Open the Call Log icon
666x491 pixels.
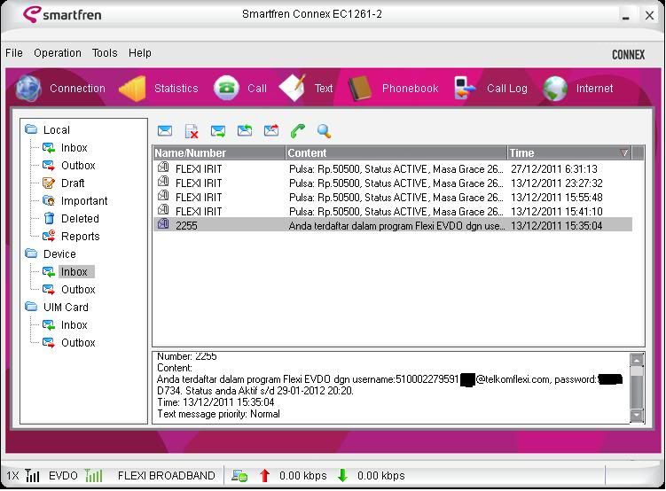tap(465, 88)
